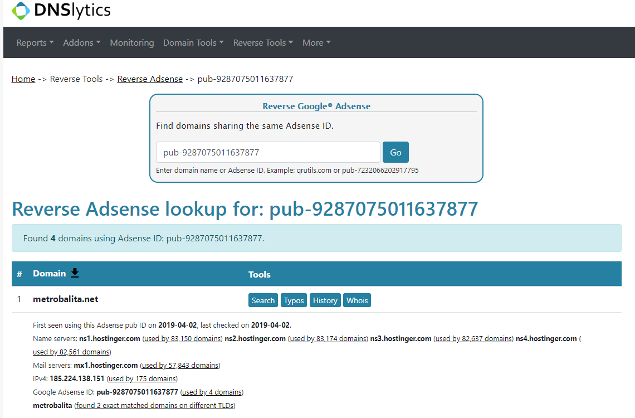Open the Monitoring menu item
This screenshot has width=635, height=418.
(132, 42)
